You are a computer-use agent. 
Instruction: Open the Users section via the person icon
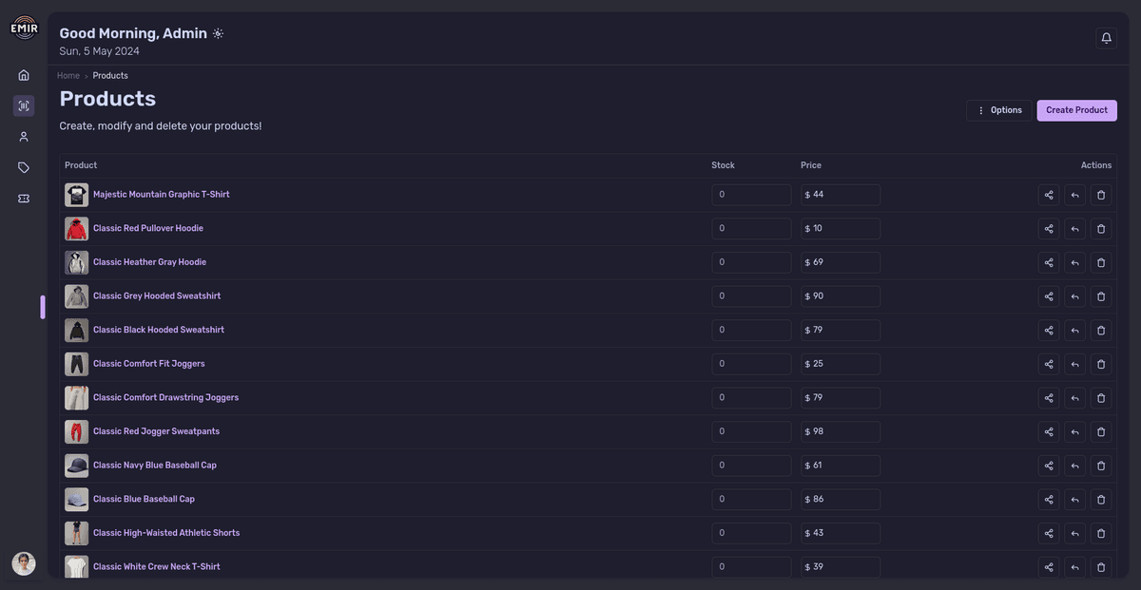pos(23,136)
